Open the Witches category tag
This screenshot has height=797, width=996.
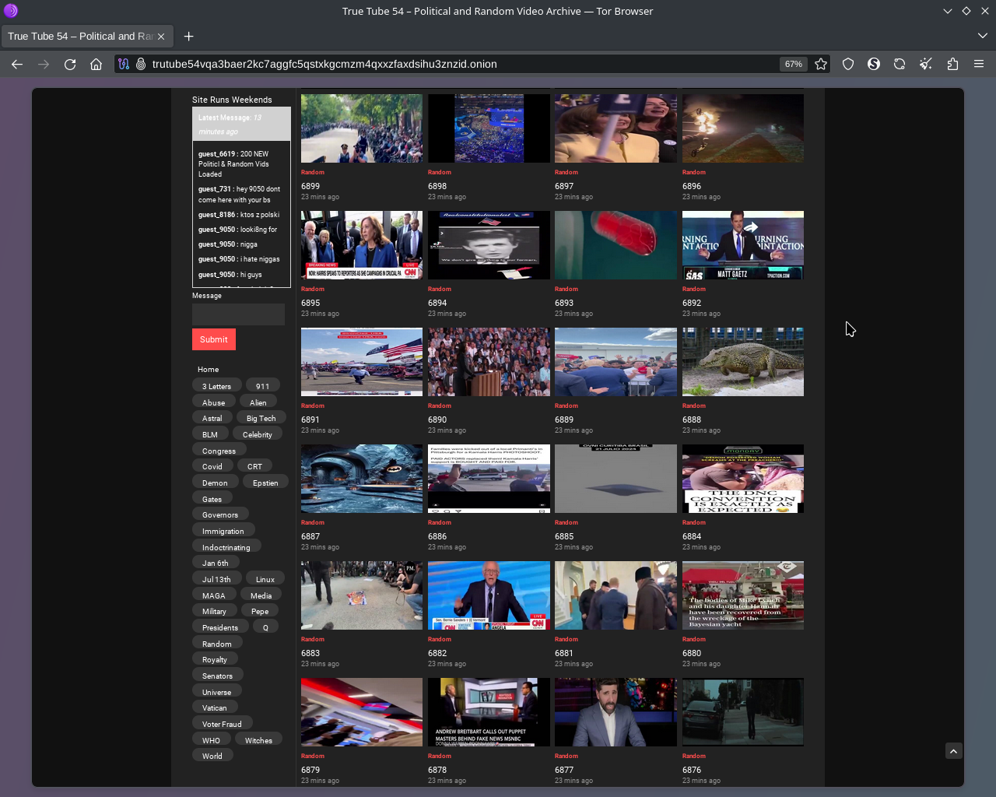coord(258,740)
